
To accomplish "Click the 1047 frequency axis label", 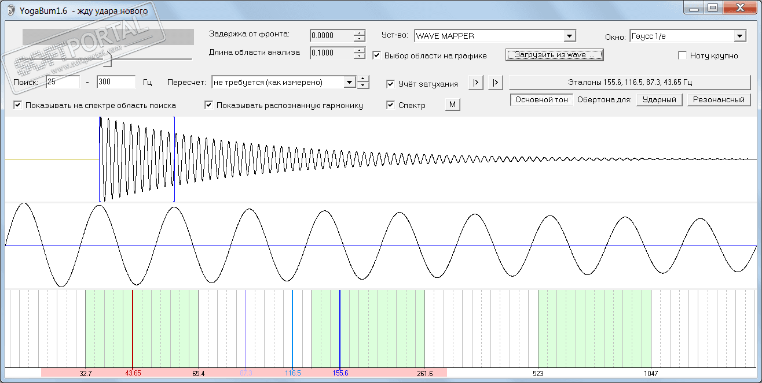I will click(x=651, y=374).
